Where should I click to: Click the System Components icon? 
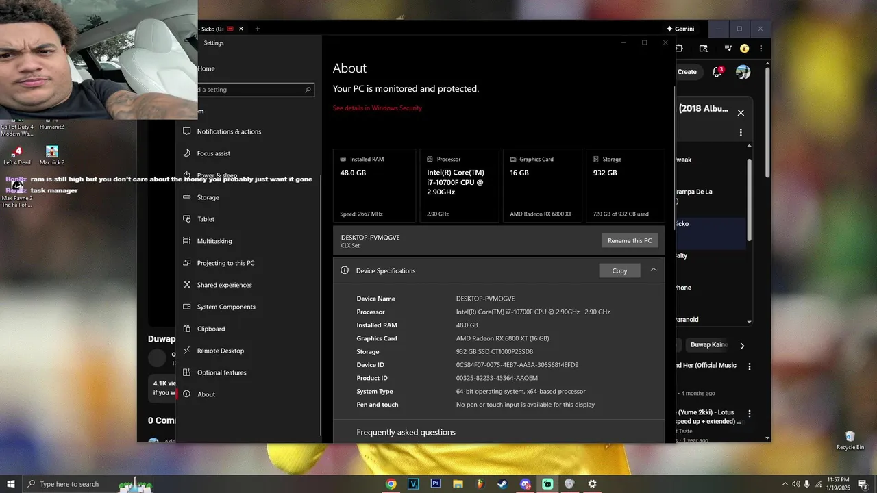click(x=186, y=307)
